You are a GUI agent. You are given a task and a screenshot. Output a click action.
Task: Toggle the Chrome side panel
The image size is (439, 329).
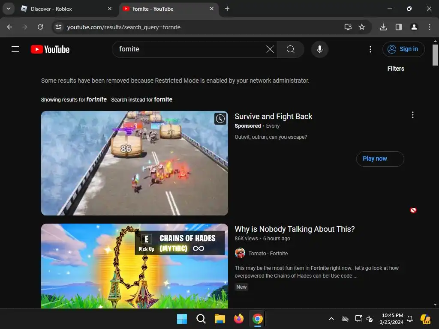[398, 27]
